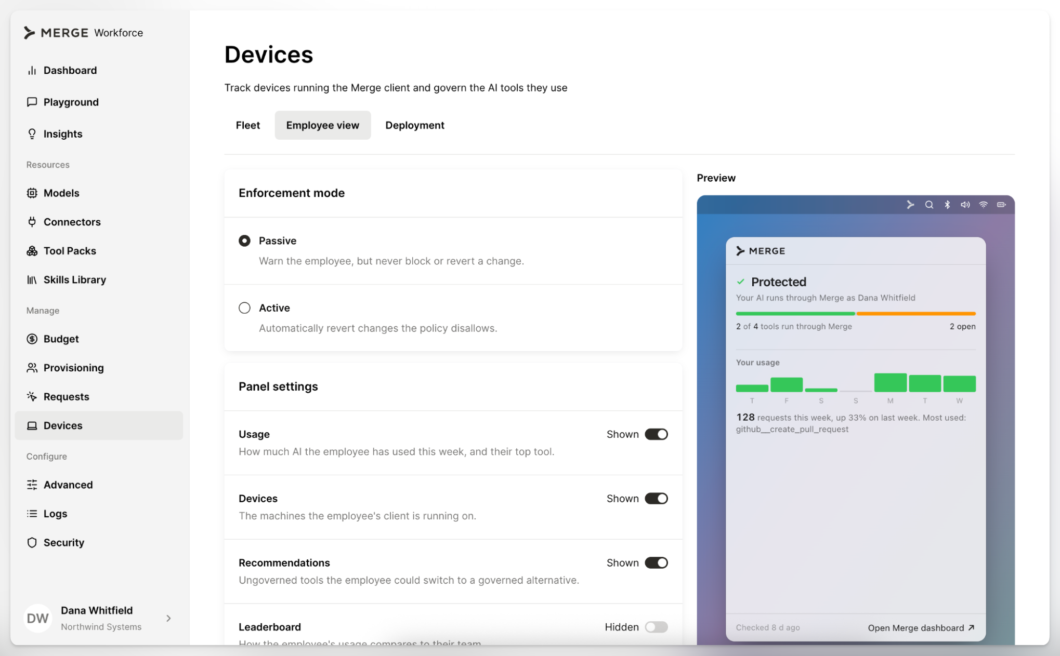The image size is (1060, 656).
Task: Click the '2 open' text in preview
Action: (962, 326)
